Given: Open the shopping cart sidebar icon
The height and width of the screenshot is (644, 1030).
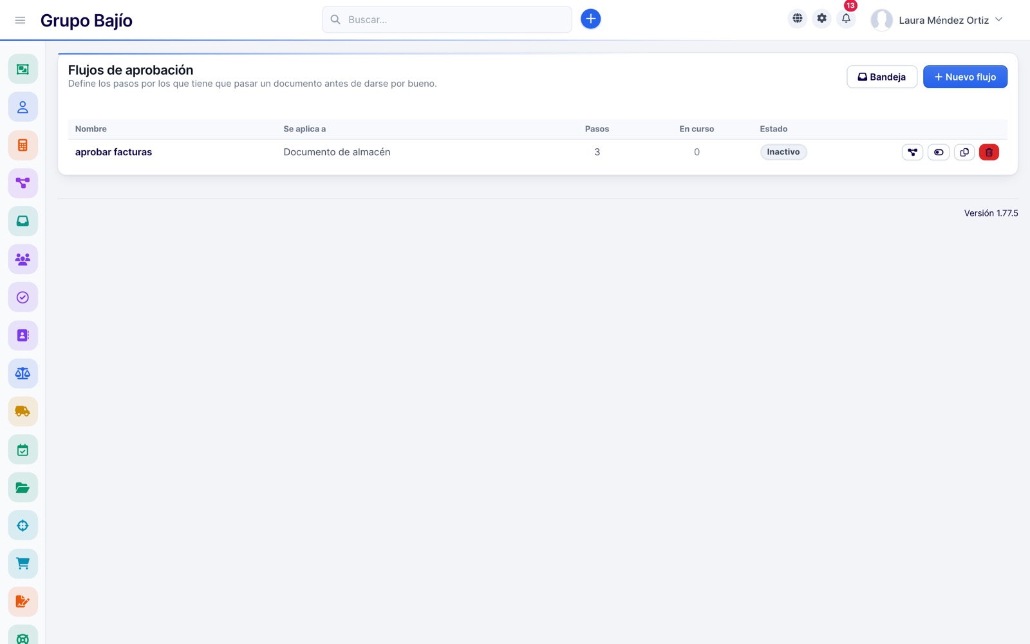Looking at the screenshot, I should (23, 563).
